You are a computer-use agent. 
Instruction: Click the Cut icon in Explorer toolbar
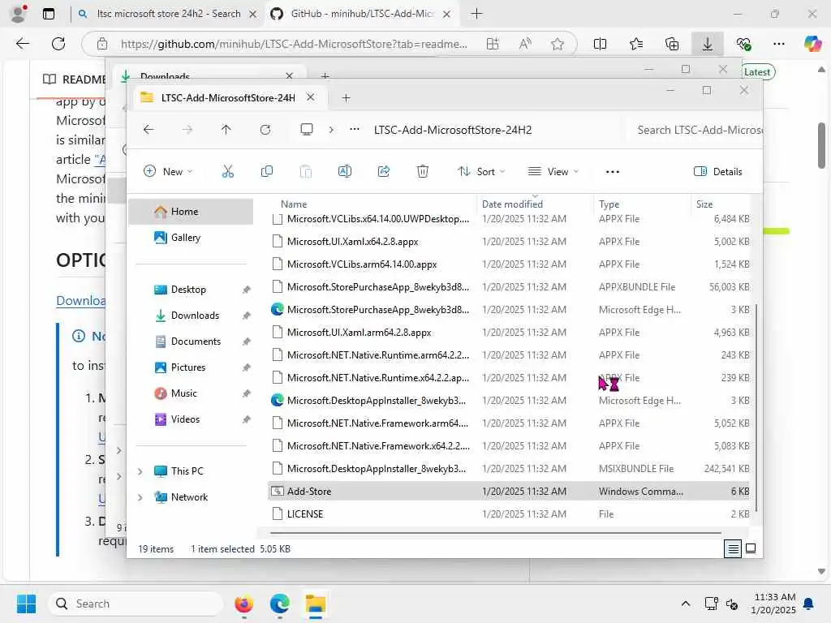click(x=227, y=172)
